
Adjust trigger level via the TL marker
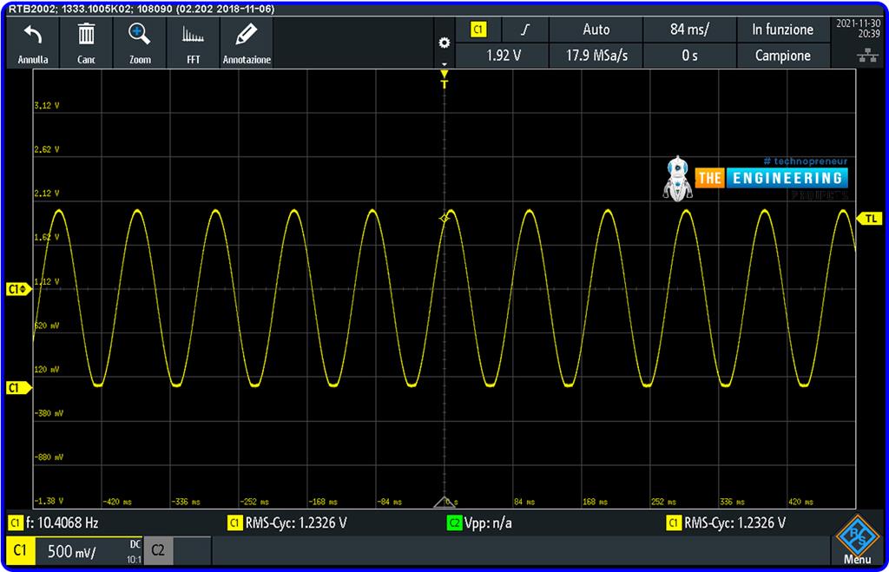(871, 219)
